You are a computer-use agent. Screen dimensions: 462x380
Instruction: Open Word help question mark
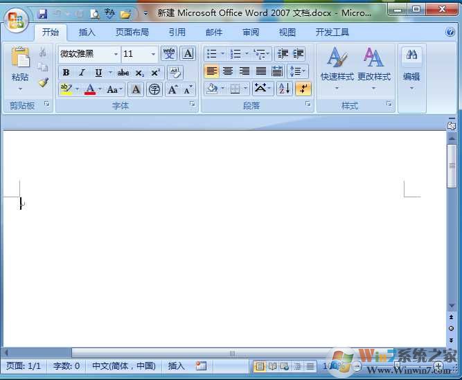tap(450, 32)
